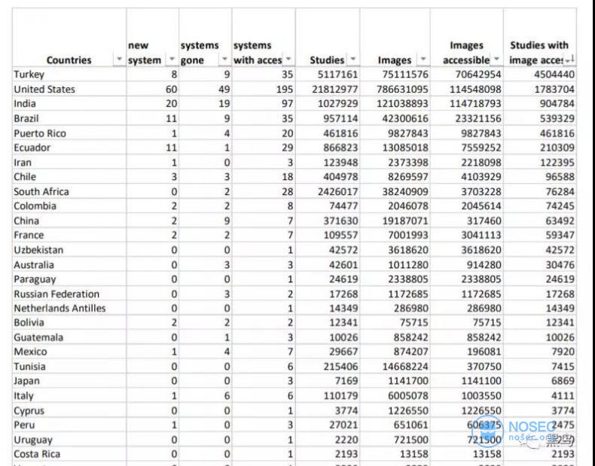Select the Cyprus cell
Screen dimensions: 595x466
click(x=69, y=410)
